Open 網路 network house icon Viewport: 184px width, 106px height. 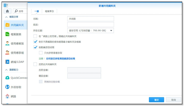tap(7, 96)
